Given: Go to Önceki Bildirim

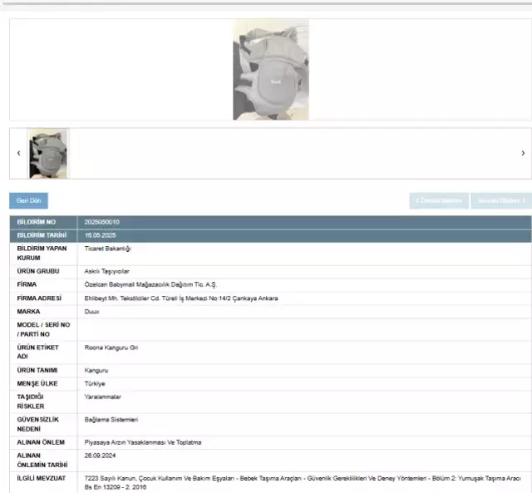Looking at the screenshot, I should coord(439,200).
